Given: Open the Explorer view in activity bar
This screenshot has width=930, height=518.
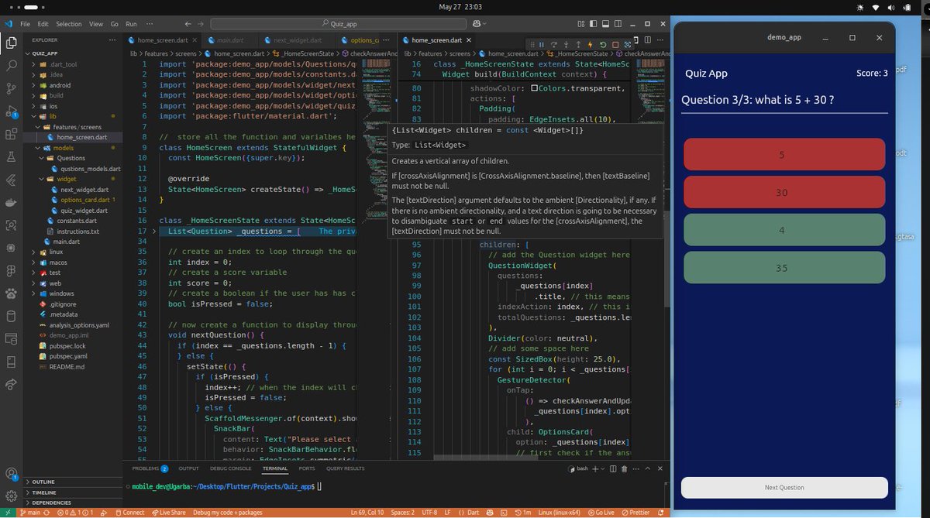Looking at the screenshot, I should [12, 43].
